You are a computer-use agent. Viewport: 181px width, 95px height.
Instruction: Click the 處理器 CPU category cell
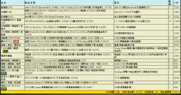coord(13,7)
